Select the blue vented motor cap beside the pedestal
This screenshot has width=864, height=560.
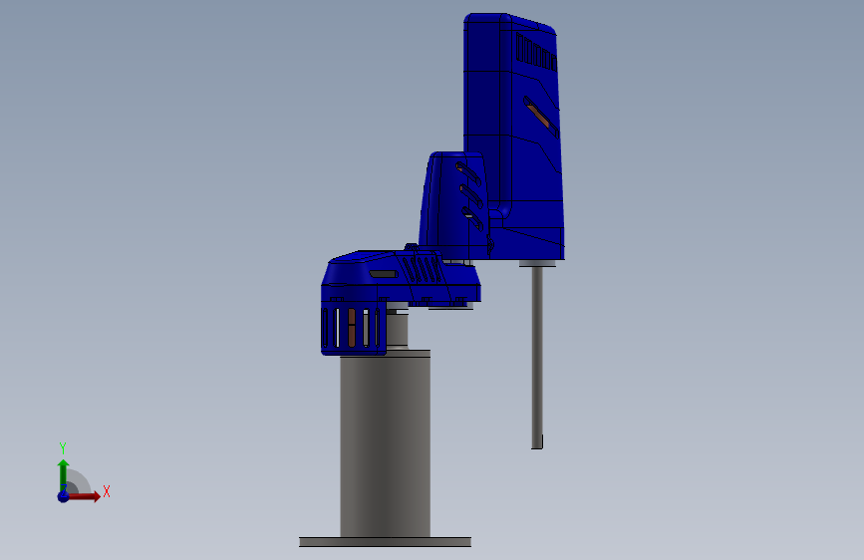pyautogui.click(x=353, y=329)
